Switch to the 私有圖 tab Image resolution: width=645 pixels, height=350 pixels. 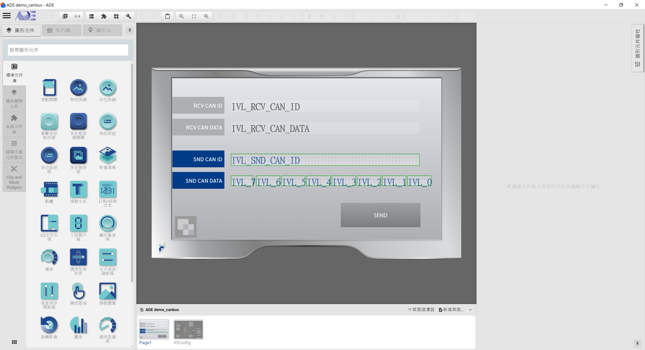pos(62,31)
